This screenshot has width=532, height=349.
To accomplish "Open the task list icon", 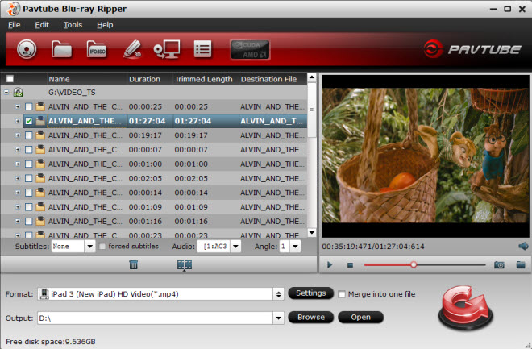I will [202, 49].
